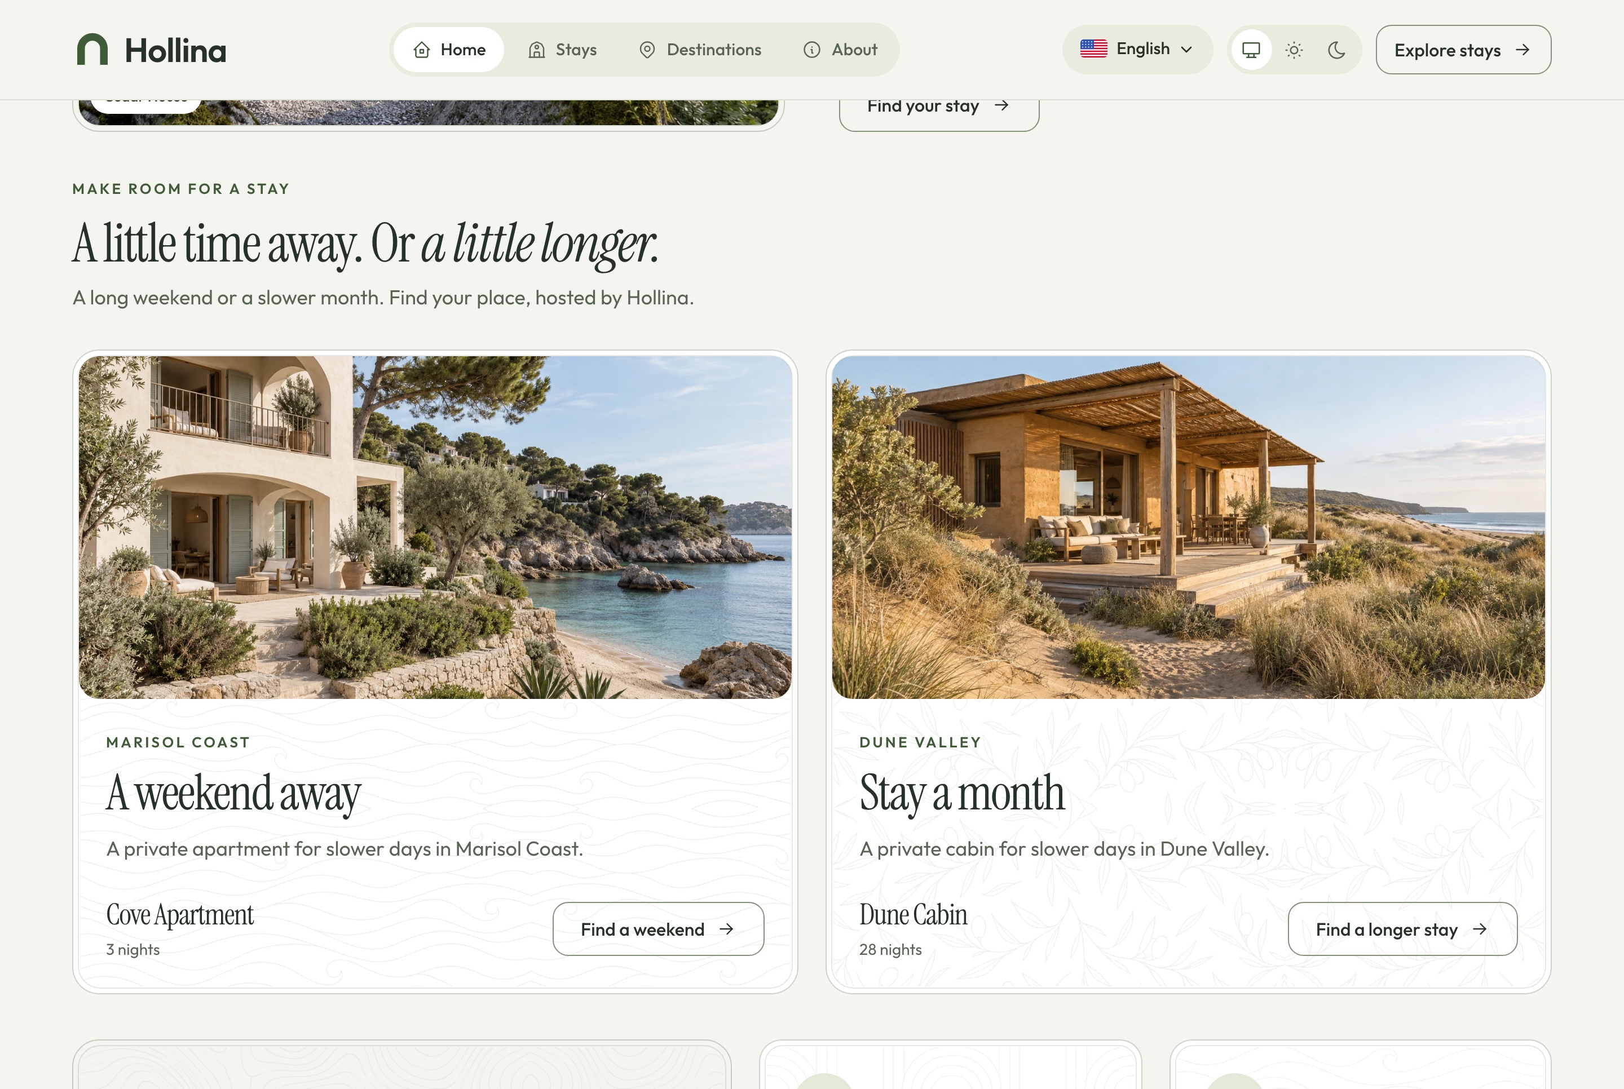The height and width of the screenshot is (1089, 1624).
Task: Click the Marisol Coast apartment description
Action: (345, 849)
